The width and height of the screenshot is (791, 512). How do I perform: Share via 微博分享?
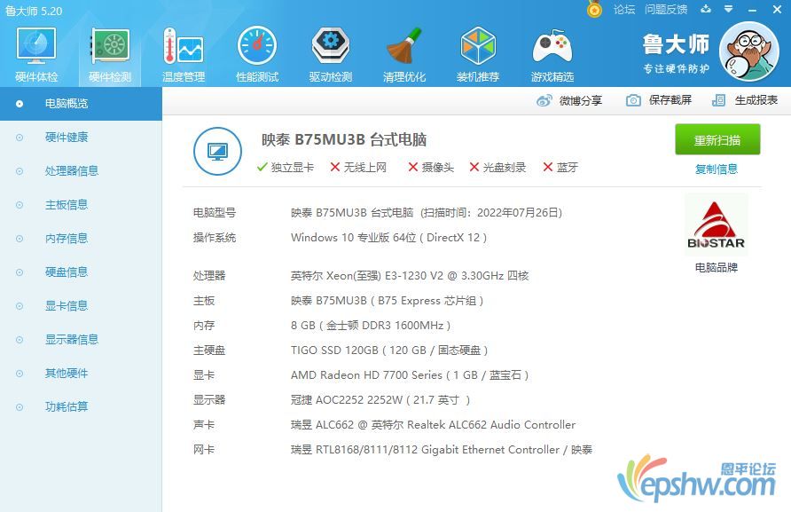click(569, 100)
